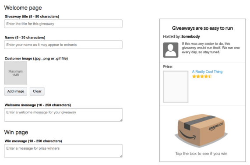Viewport: 250px width, 165px height.
Task: Click the Giveaways are so easy heading
Action: [x=202, y=28]
